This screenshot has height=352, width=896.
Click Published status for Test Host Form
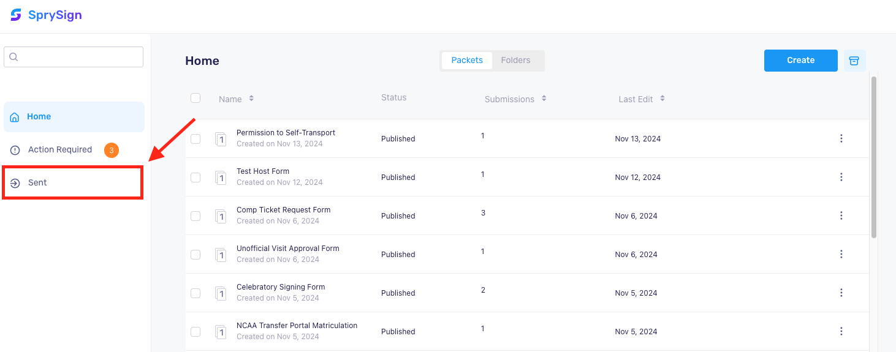click(398, 178)
